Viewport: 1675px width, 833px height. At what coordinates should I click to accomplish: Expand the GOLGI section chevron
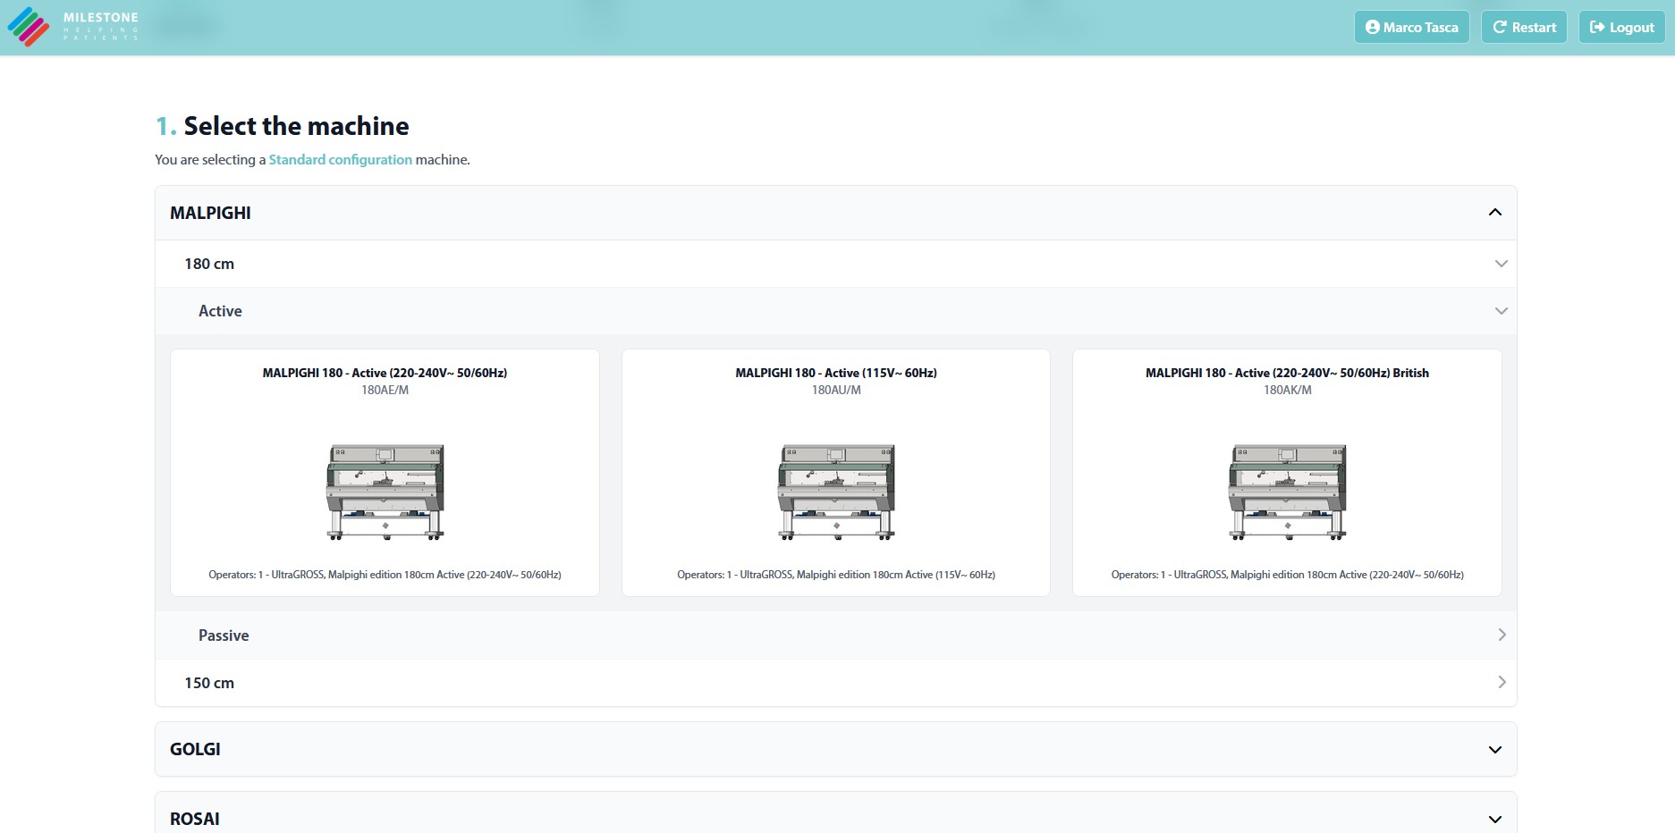[1494, 750]
